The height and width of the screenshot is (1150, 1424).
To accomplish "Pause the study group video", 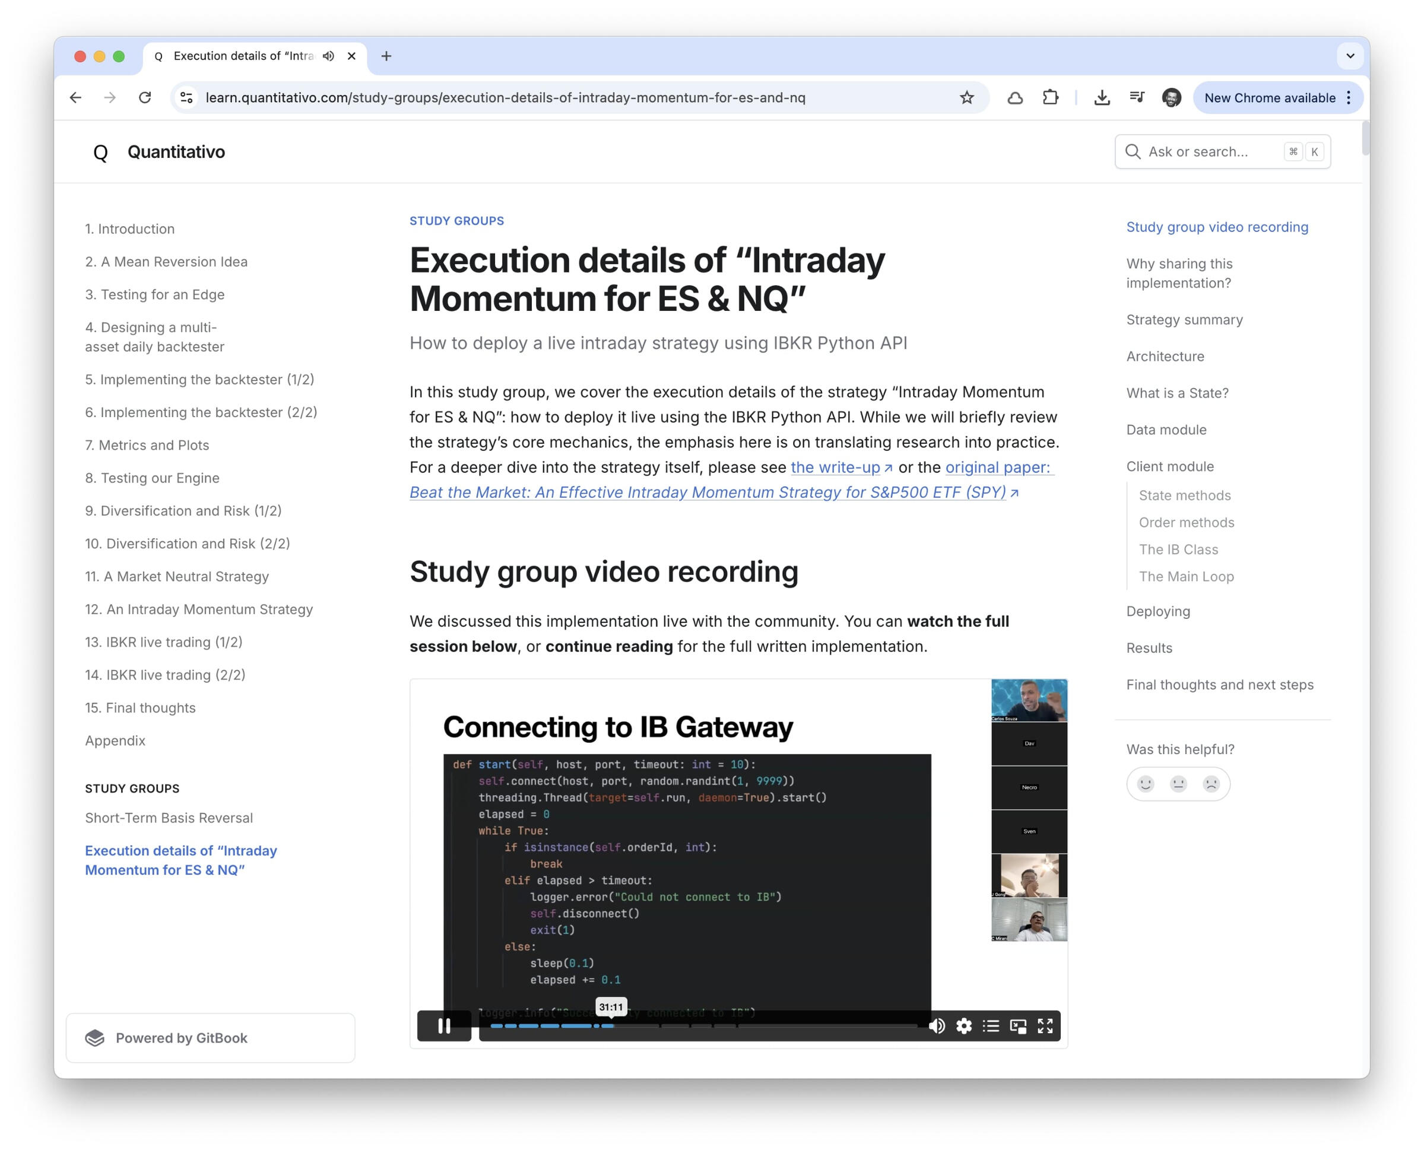I will tap(444, 1025).
